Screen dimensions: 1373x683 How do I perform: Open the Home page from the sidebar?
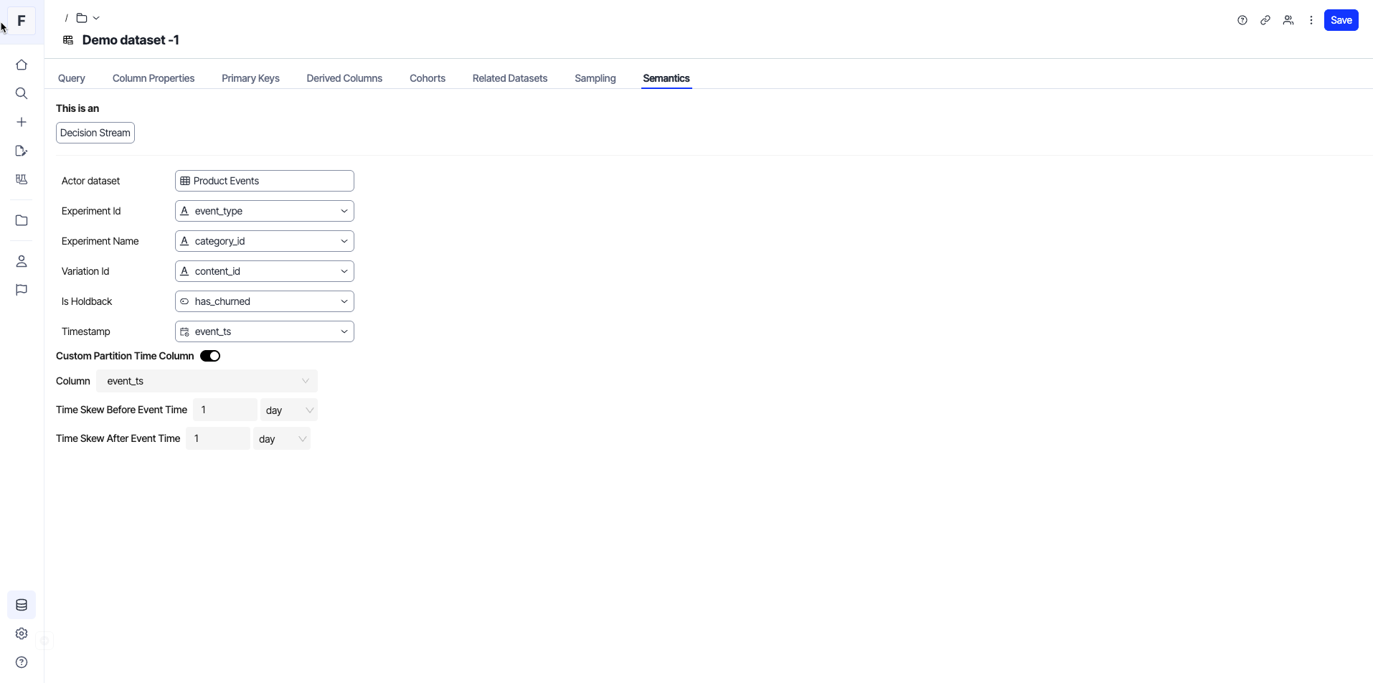click(x=22, y=65)
